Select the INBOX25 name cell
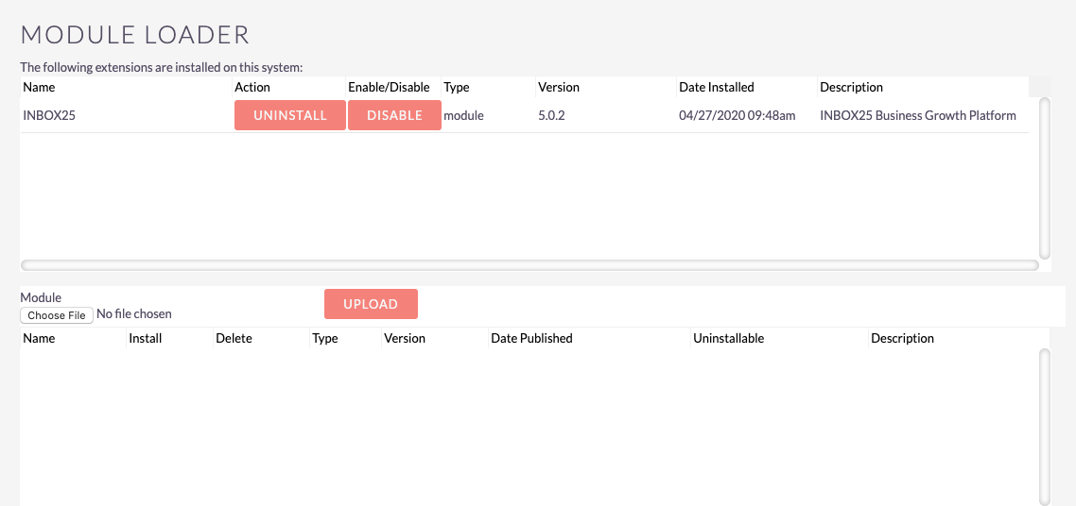This screenshot has width=1076, height=506. 49,116
